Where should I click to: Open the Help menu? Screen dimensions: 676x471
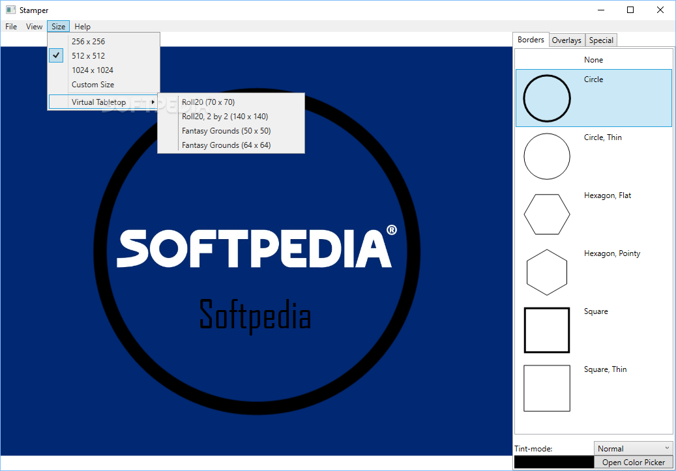tap(82, 26)
